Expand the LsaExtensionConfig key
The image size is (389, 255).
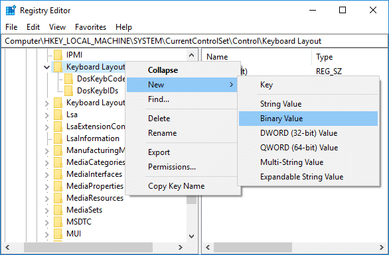[x=47, y=127]
